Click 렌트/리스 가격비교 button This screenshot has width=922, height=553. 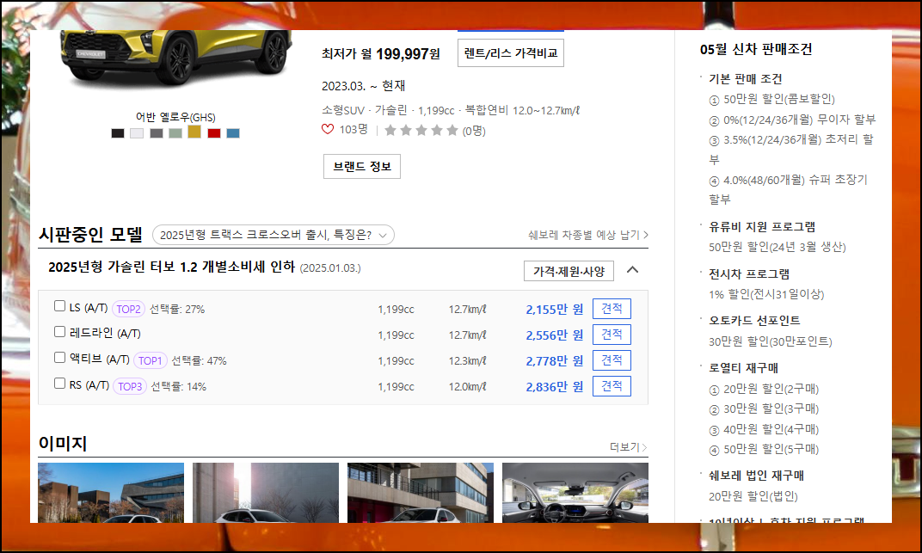click(x=510, y=52)
